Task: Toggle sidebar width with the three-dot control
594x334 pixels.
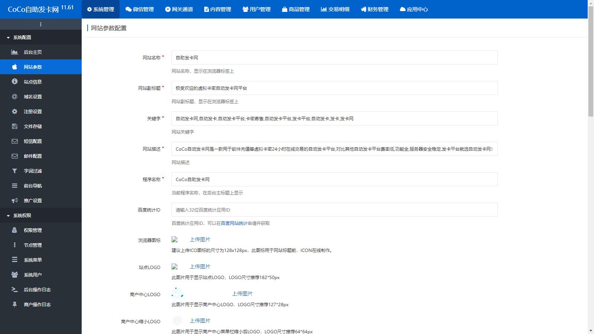Action: point(41,24)
